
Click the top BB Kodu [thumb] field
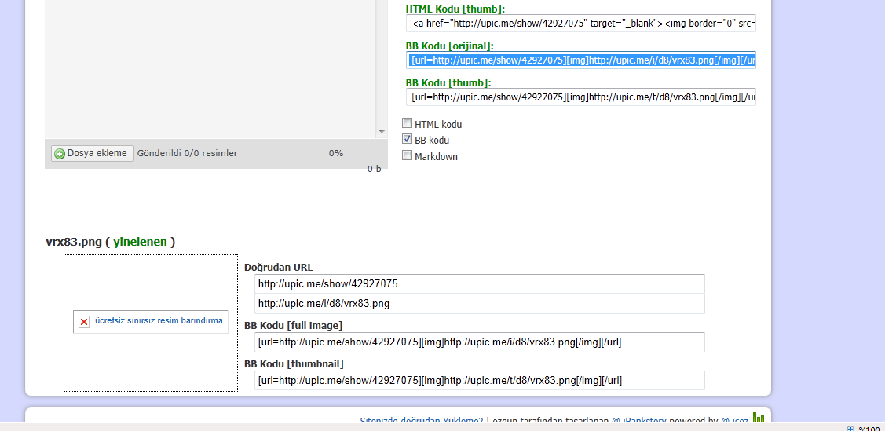coord(581,97)
